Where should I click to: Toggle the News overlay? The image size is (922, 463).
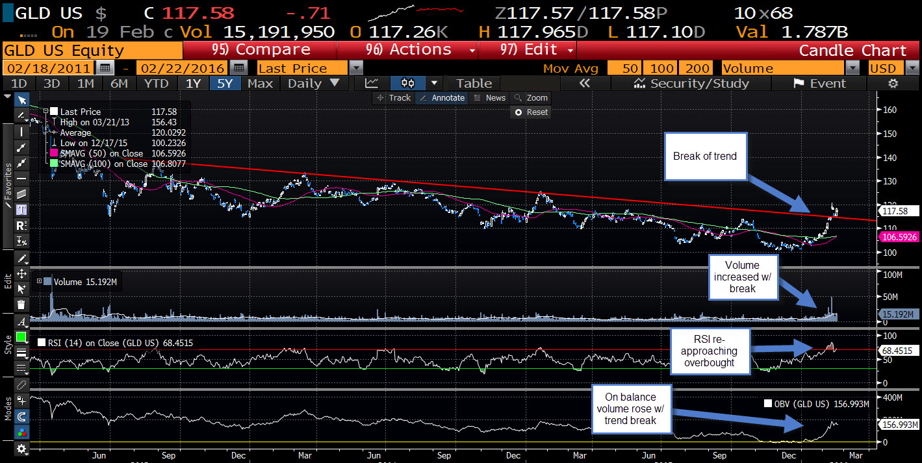coord(490,98)
